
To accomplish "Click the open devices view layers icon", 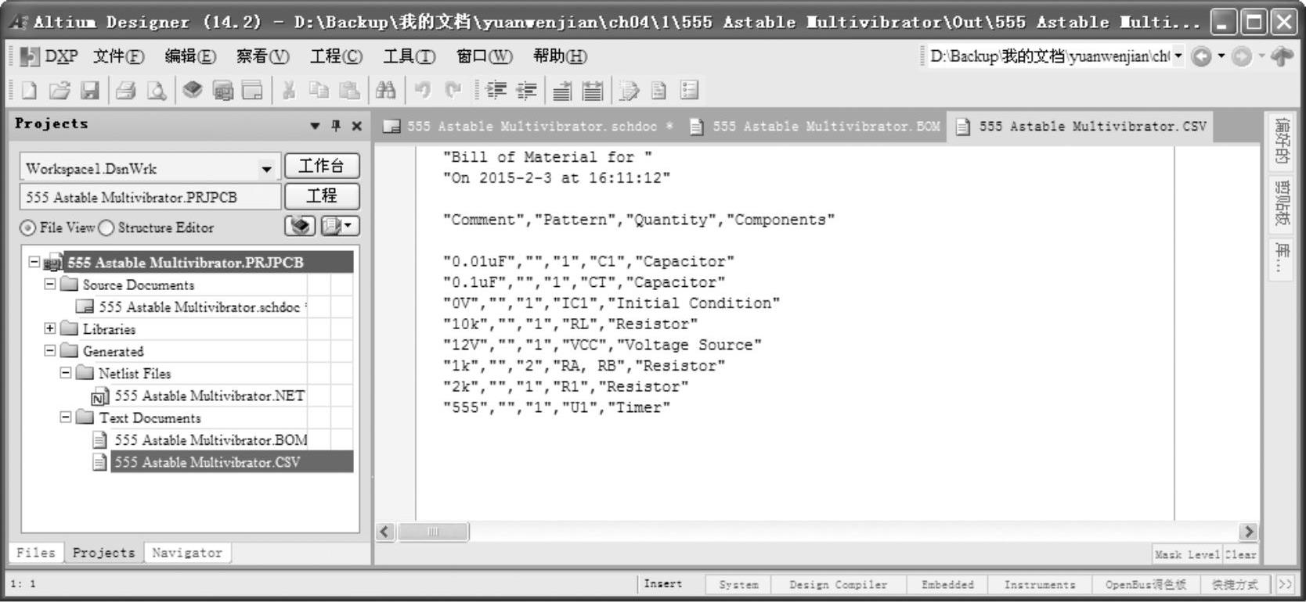I will click(x=193, y=91).
